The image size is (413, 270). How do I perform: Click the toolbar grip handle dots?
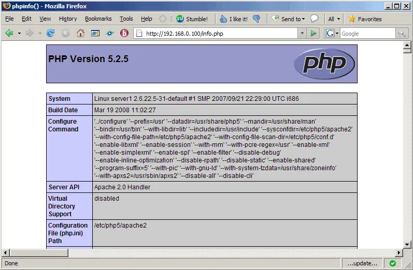click(x=171, y=19)
